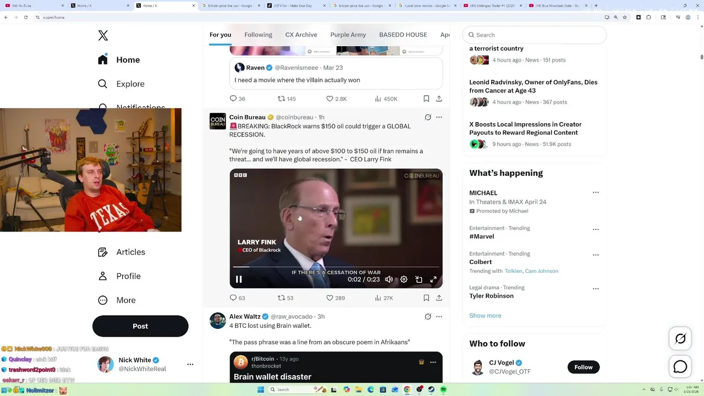Open Nick White account menu dots
Image resolution: width=704 pixels, height=396 pixels.
tap(190, 365)
